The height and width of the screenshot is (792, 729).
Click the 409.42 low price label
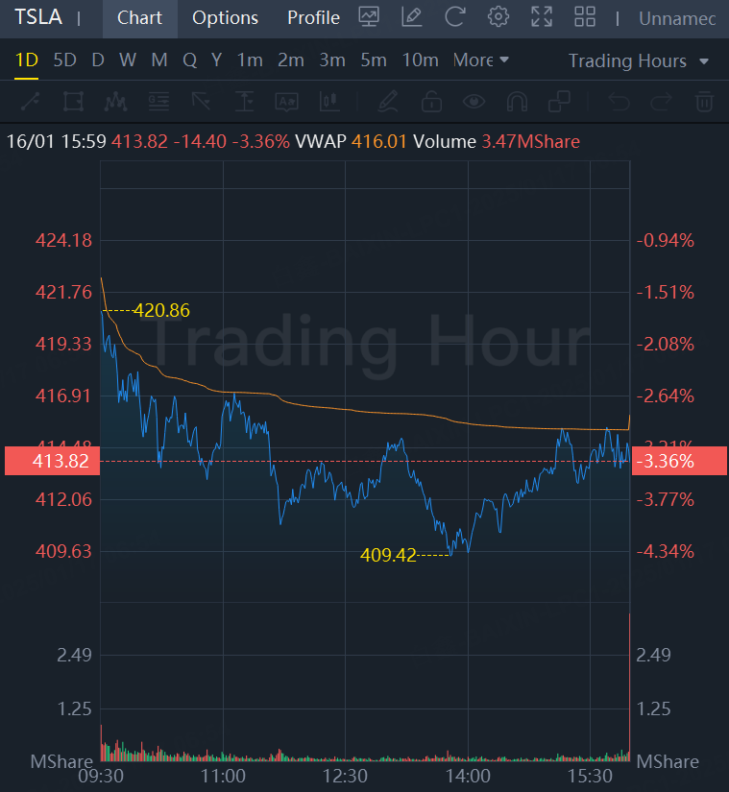click(388, 555)
